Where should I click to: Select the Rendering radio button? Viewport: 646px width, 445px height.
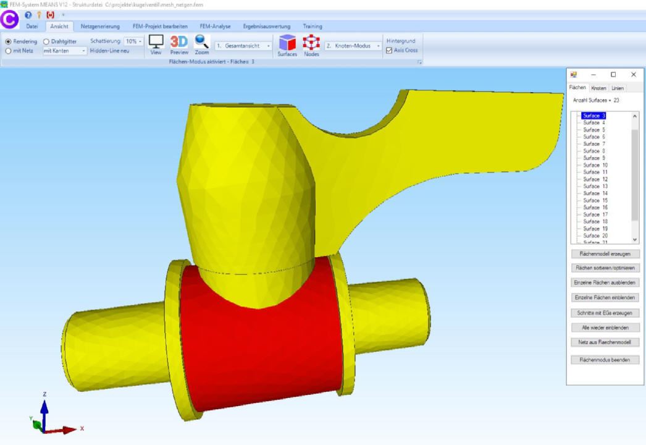tap(20, 41)
